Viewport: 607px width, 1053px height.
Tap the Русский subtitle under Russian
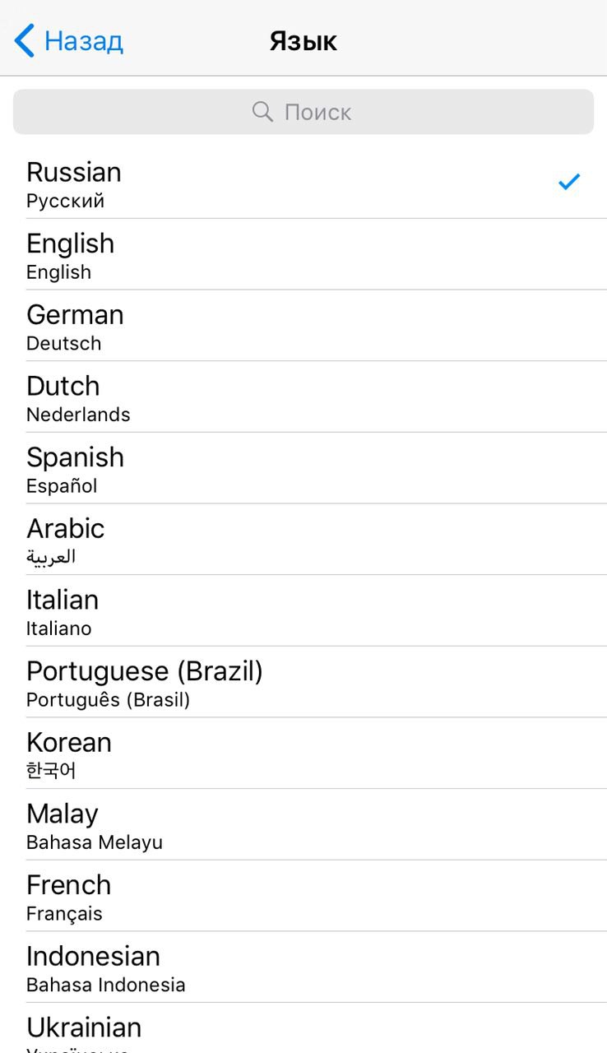(x=65, y=201)
